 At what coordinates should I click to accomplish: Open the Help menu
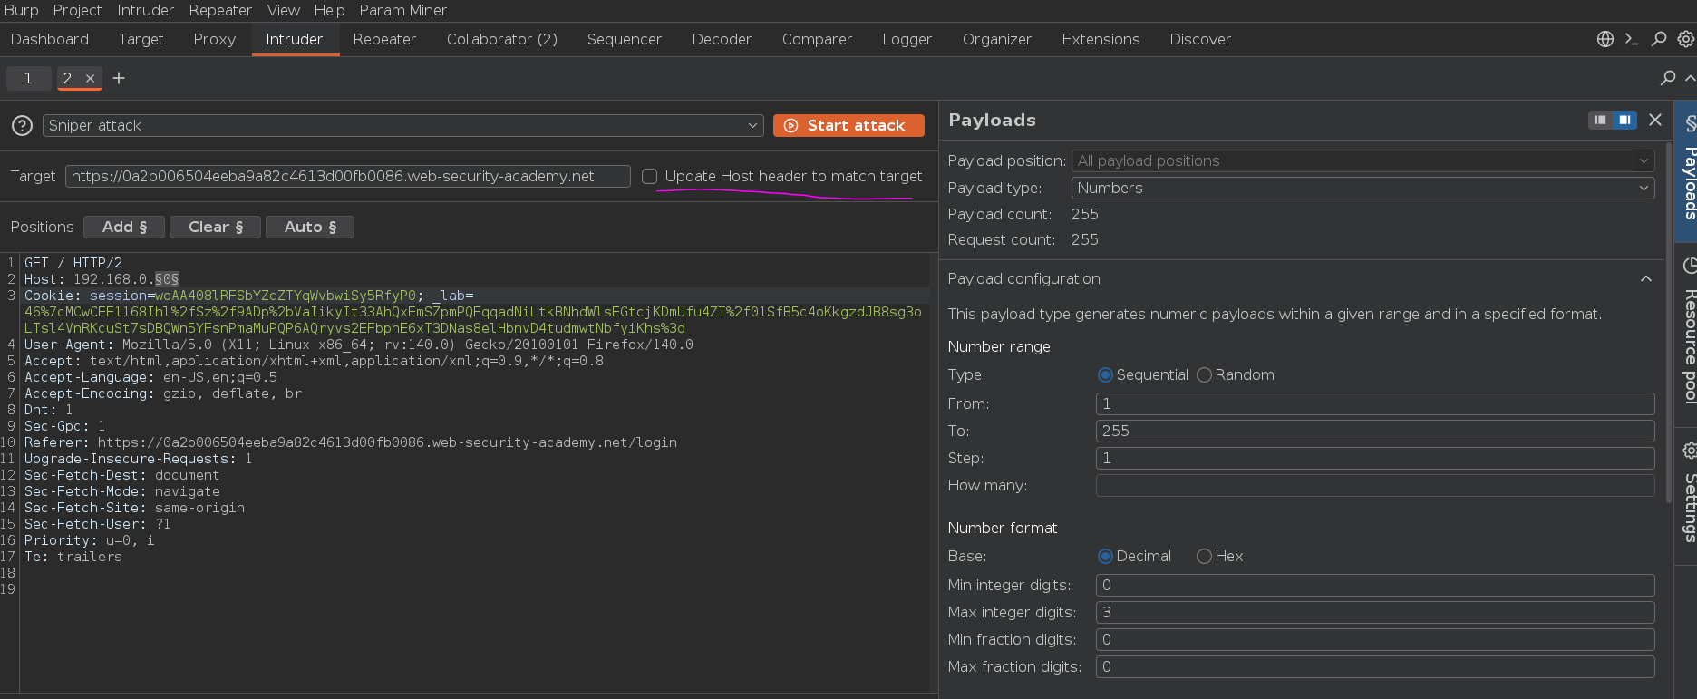point(329,10)
